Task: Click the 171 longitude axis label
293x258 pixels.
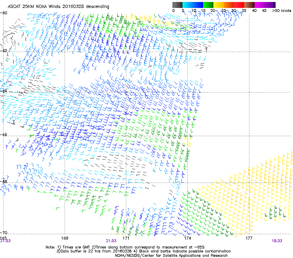Action: click(x=126, y=238)
